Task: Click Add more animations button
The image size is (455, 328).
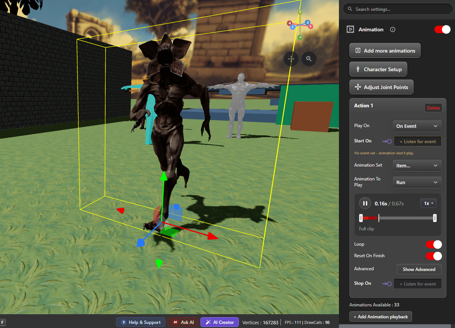Action: tap(385, 51)
